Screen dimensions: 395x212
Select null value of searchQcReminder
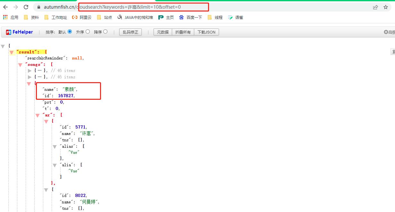[77, 58]
